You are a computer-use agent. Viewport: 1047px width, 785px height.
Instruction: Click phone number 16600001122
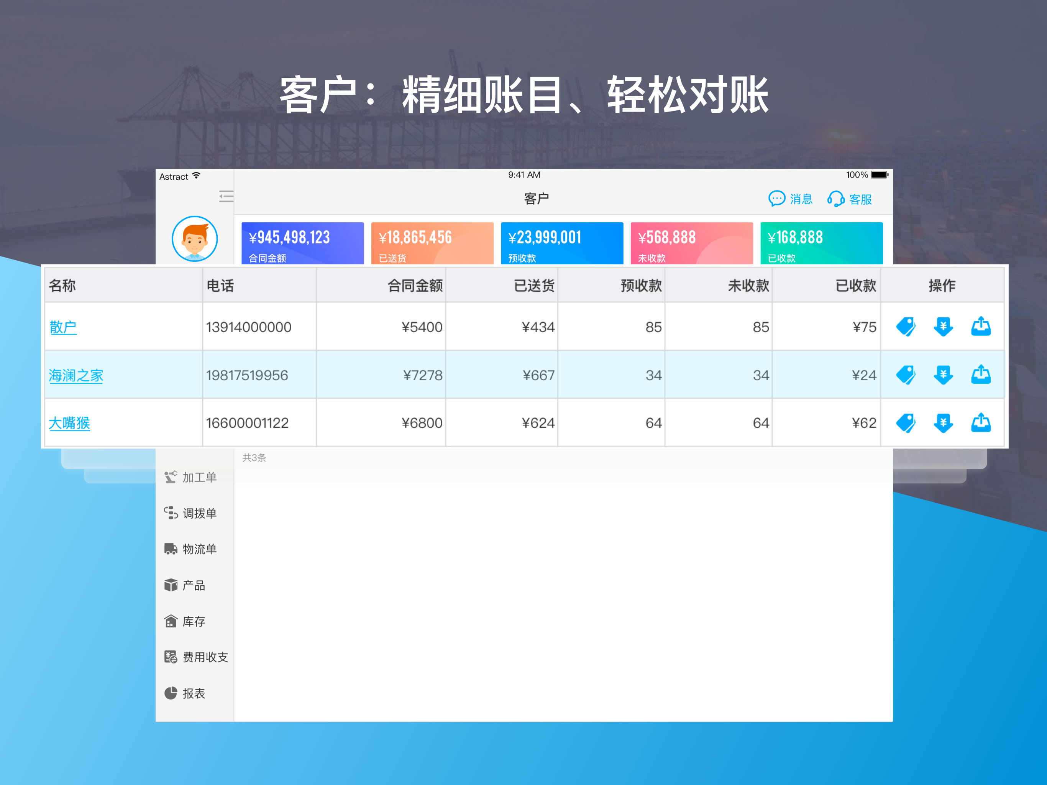click(x=248, y=423)
